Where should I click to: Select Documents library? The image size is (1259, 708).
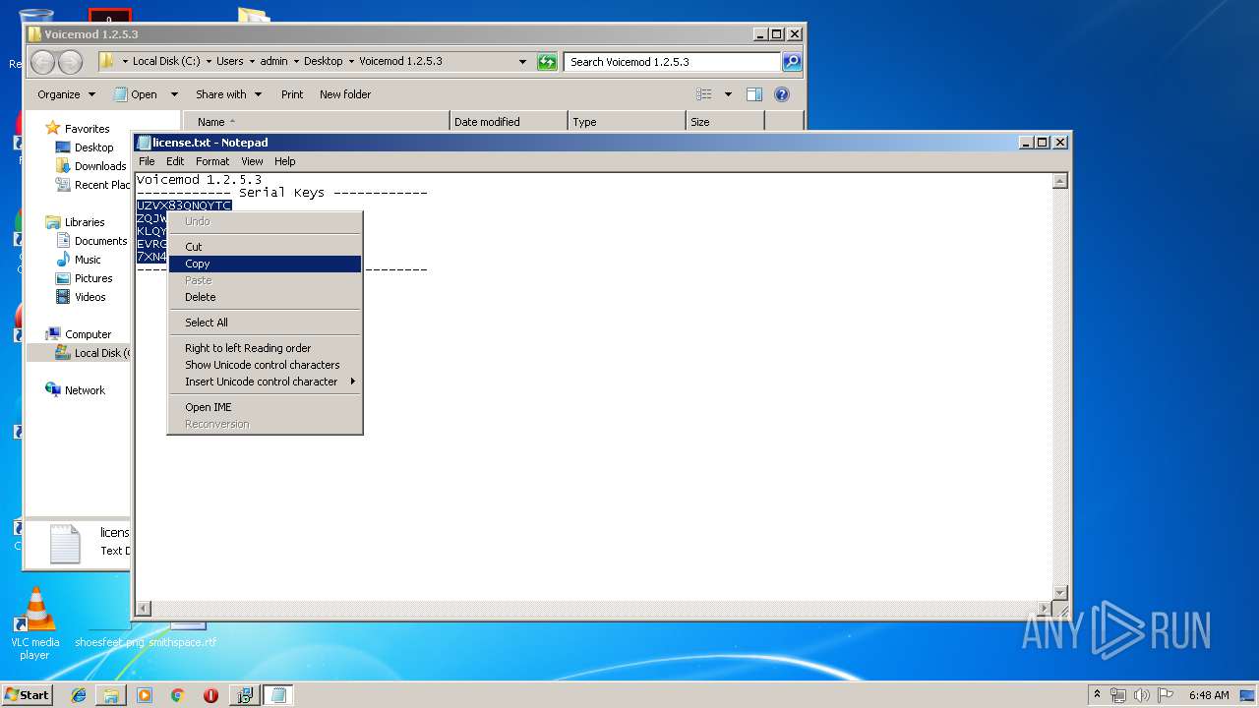(100, 241)
